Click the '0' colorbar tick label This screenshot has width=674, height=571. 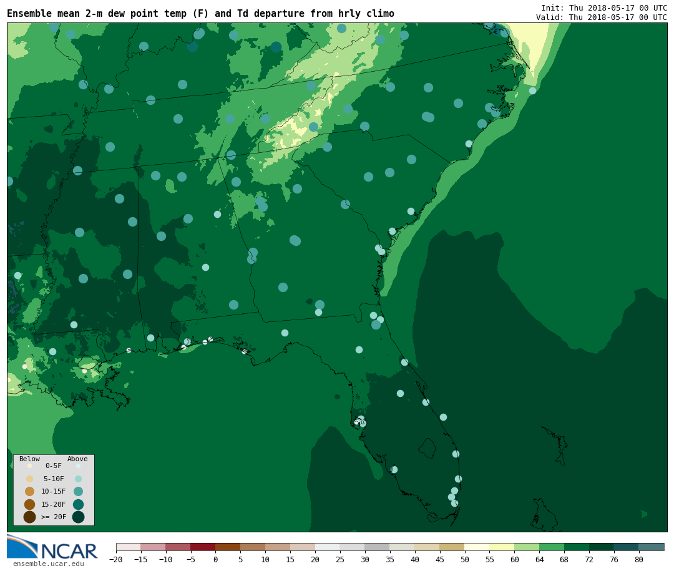tap(215, 559)
